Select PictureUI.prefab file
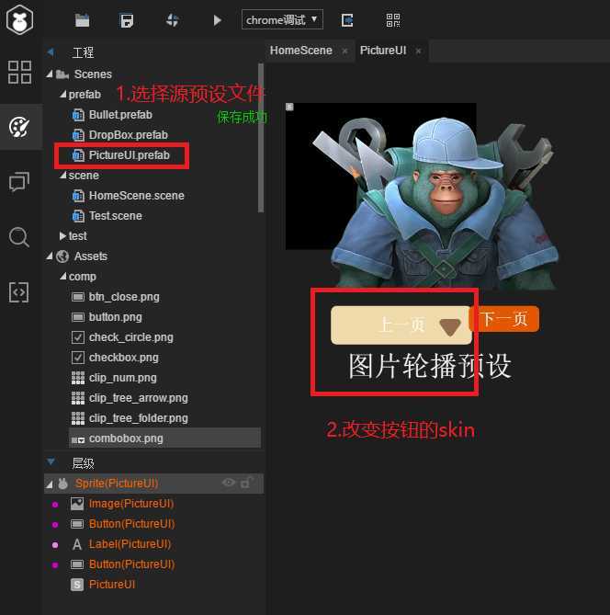The image size is (610, 615). tap(129, 155)
